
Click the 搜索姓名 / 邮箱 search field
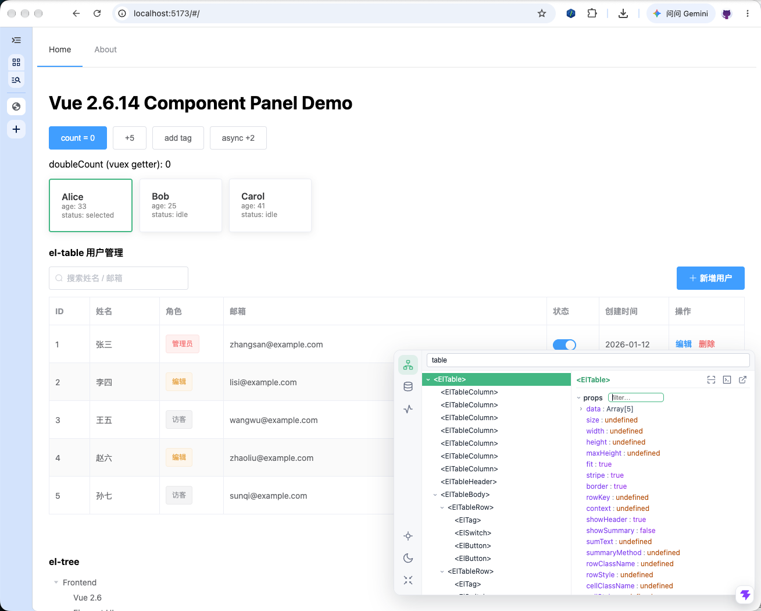(119, 278)
